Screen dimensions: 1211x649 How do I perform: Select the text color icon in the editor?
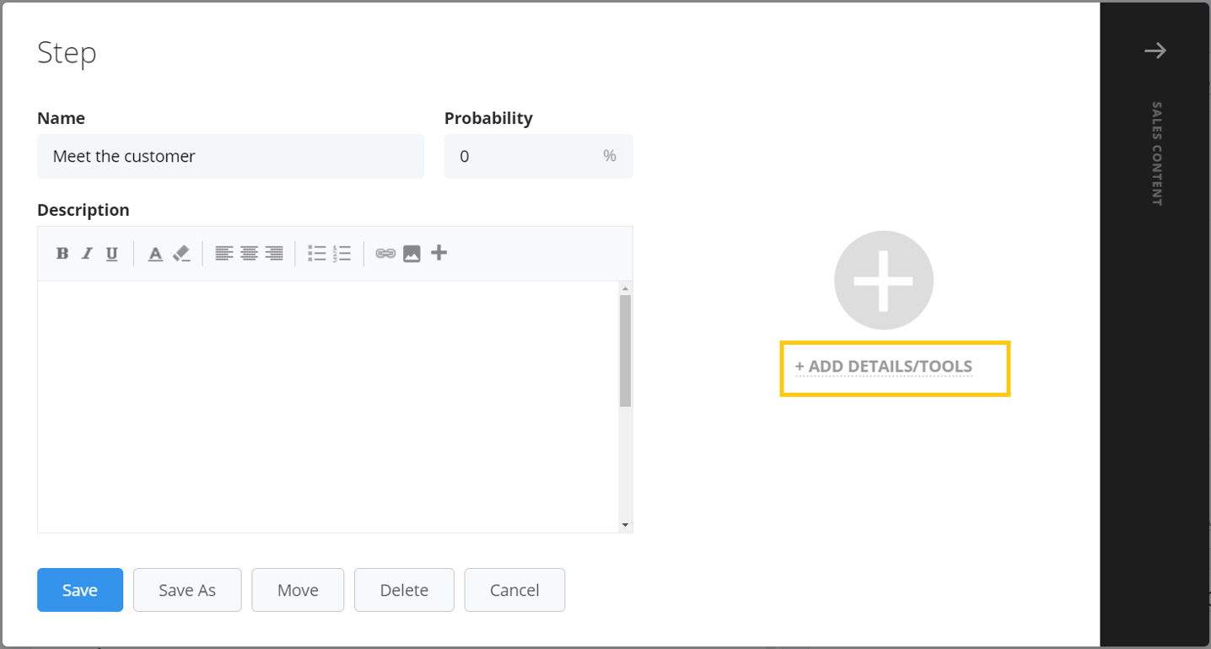[155, 252]
